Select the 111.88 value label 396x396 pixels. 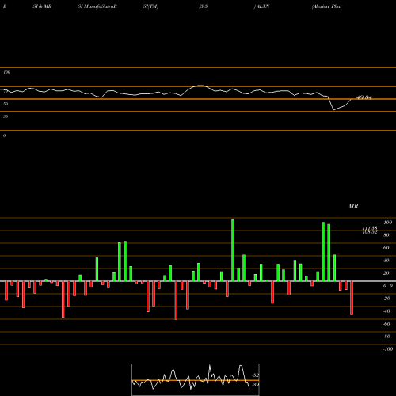(370, 228)
